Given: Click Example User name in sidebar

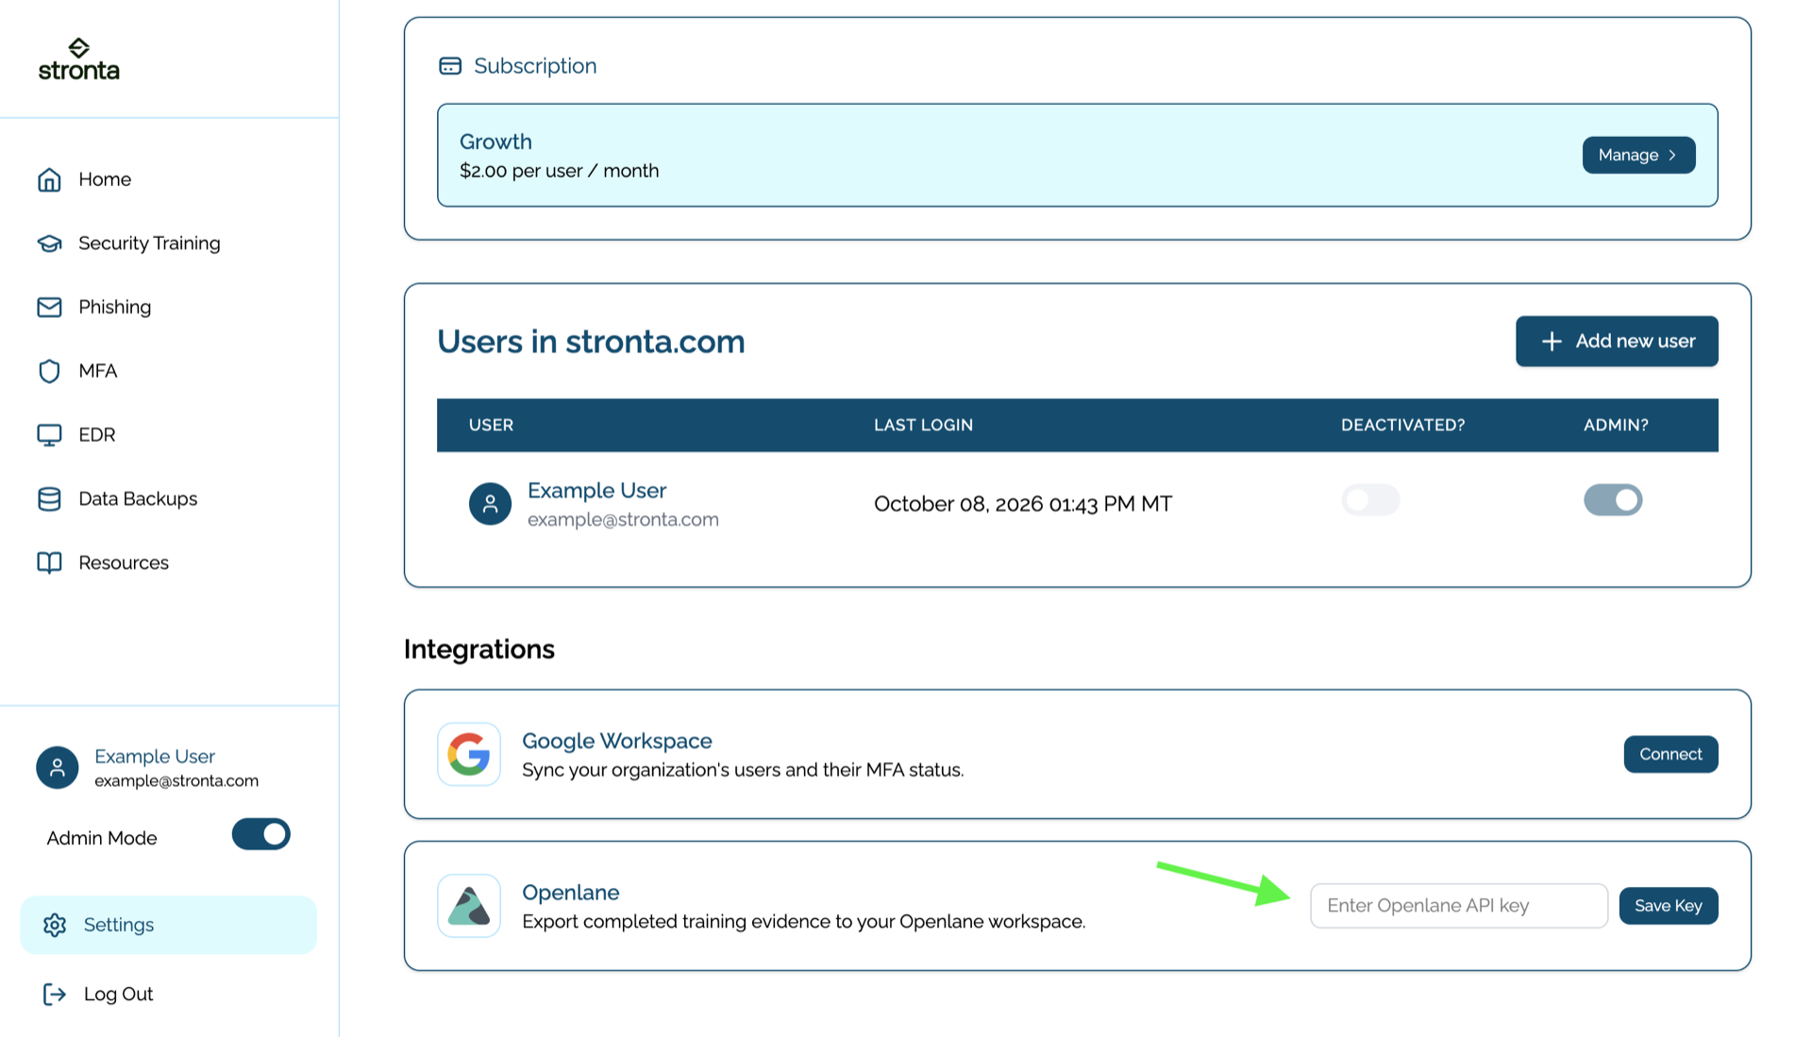Looking at the screenshot, I should [x=155, y=757].
